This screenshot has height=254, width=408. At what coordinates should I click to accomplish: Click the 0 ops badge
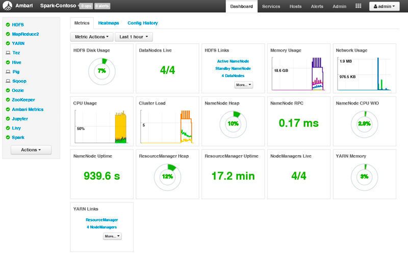coord(86,6)
